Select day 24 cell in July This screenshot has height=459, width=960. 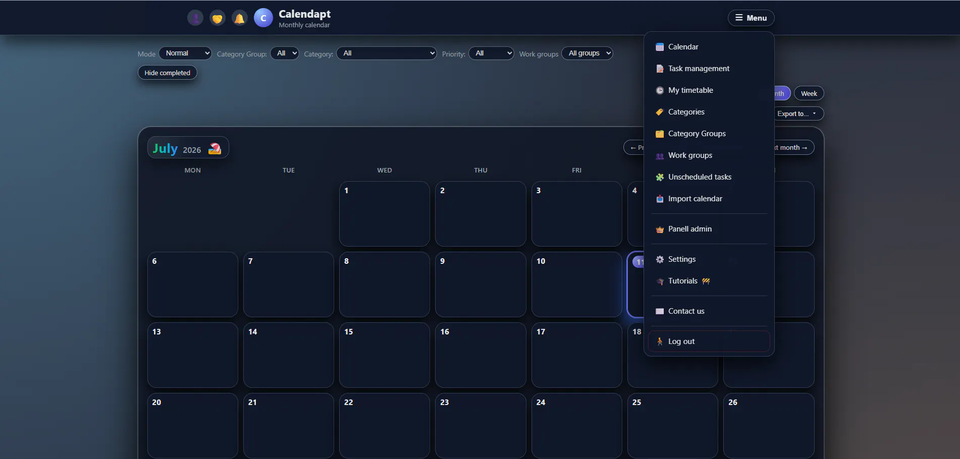577,426
